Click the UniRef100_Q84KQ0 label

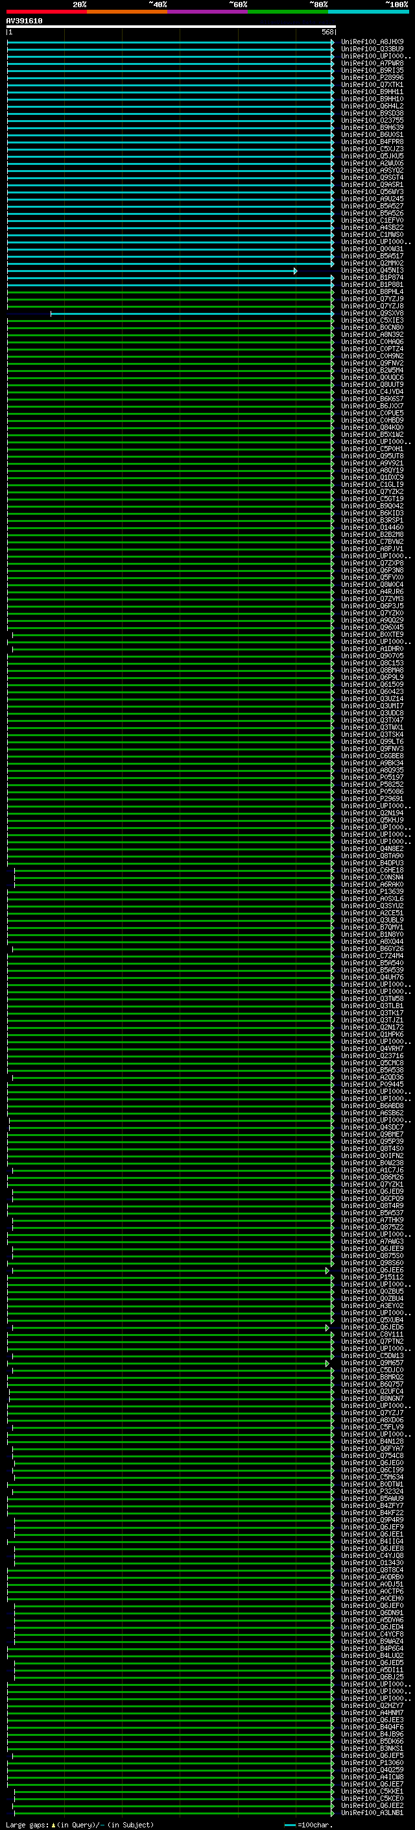[x=372, y=428]
